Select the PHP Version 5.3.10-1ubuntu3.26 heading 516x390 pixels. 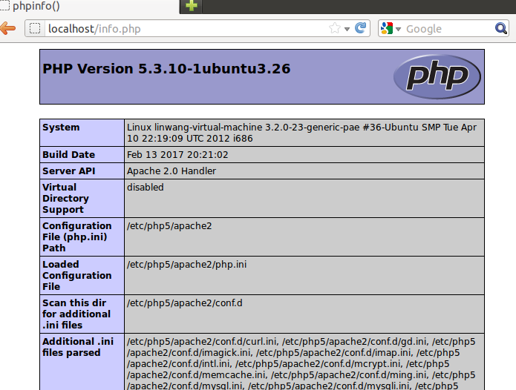pos(166,69)
